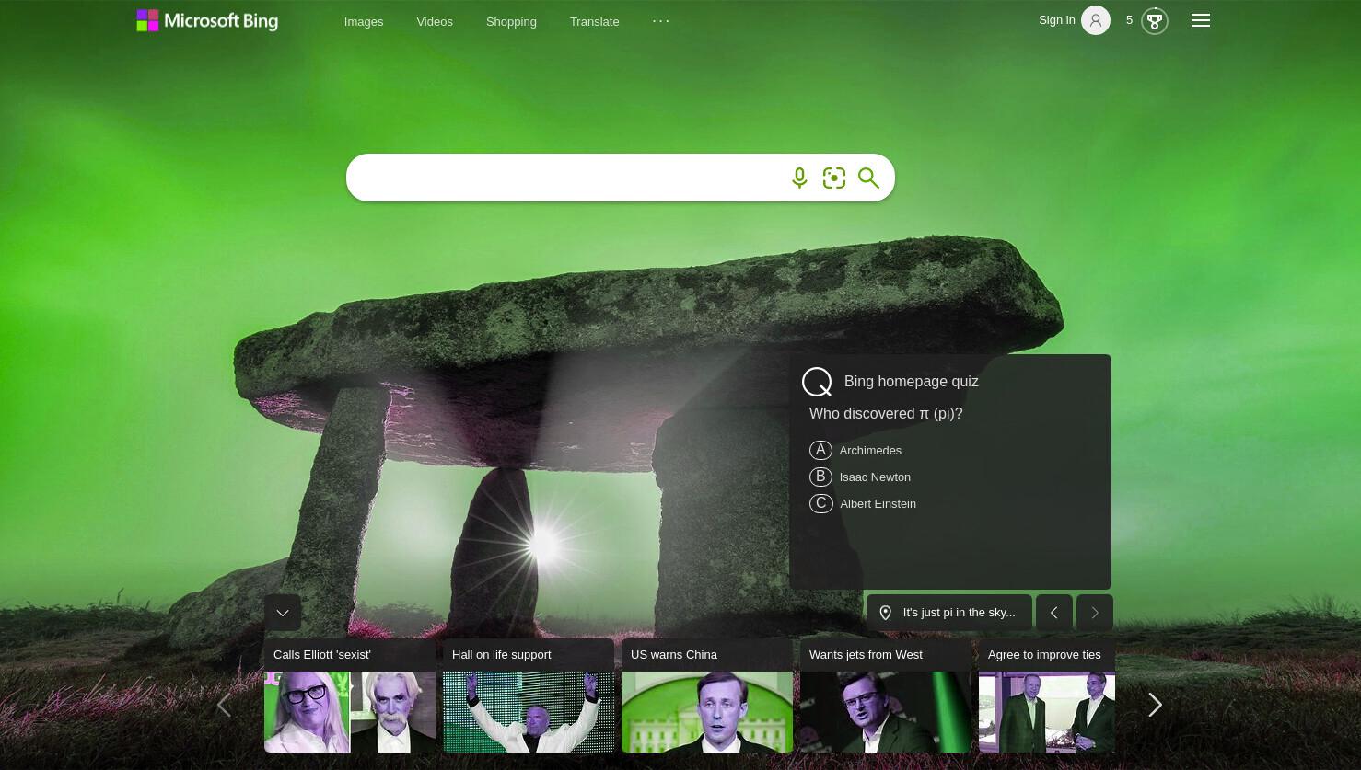Open the Images search page
Screen dimensions: 1361x770
click(x=364, y=21)
